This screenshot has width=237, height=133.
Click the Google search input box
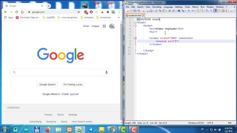click(61, 72)
